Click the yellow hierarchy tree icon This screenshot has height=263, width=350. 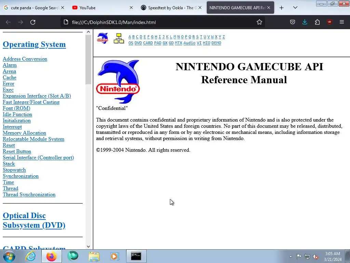119,38
